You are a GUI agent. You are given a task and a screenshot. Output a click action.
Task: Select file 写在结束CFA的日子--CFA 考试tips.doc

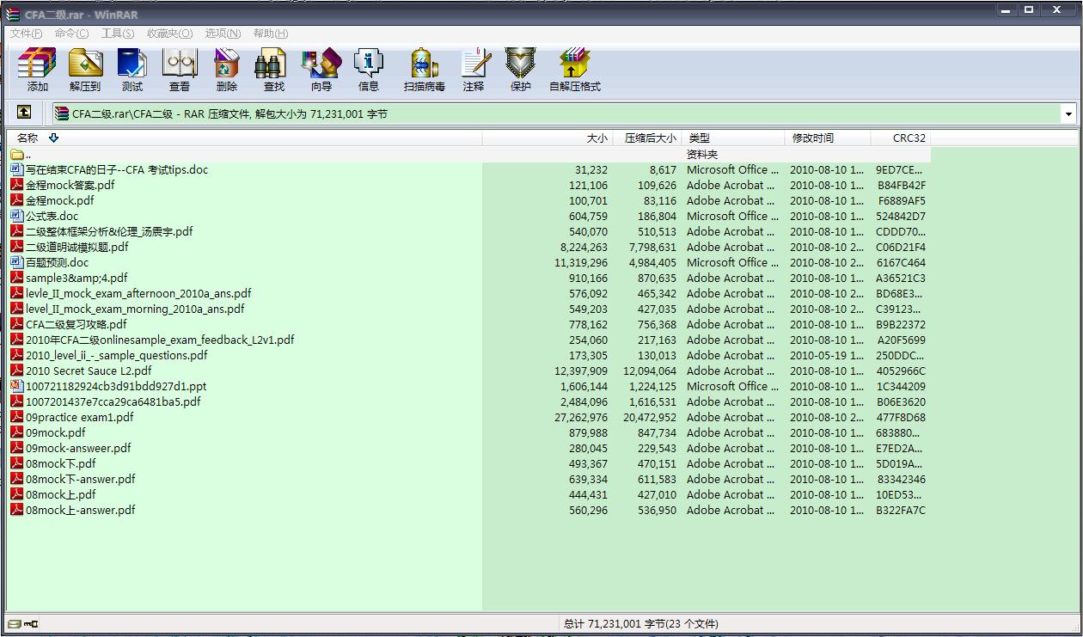point(117,169)
